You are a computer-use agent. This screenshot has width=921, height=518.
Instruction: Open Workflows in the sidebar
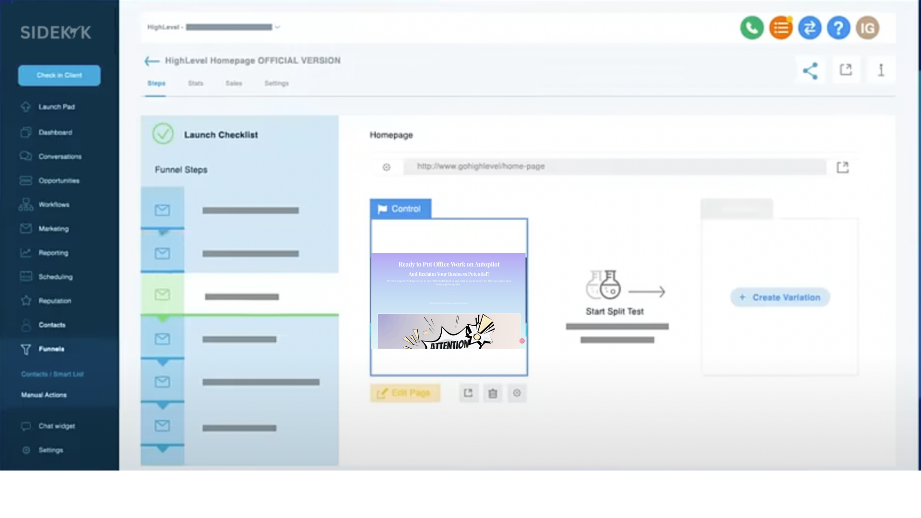point(54,205)
